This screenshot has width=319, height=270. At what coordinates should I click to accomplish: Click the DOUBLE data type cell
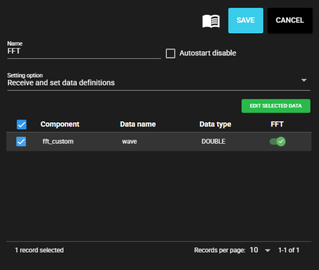point(213,142)
